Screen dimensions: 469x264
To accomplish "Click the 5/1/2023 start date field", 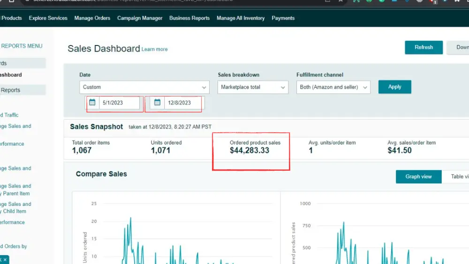I will pos(120,103).
